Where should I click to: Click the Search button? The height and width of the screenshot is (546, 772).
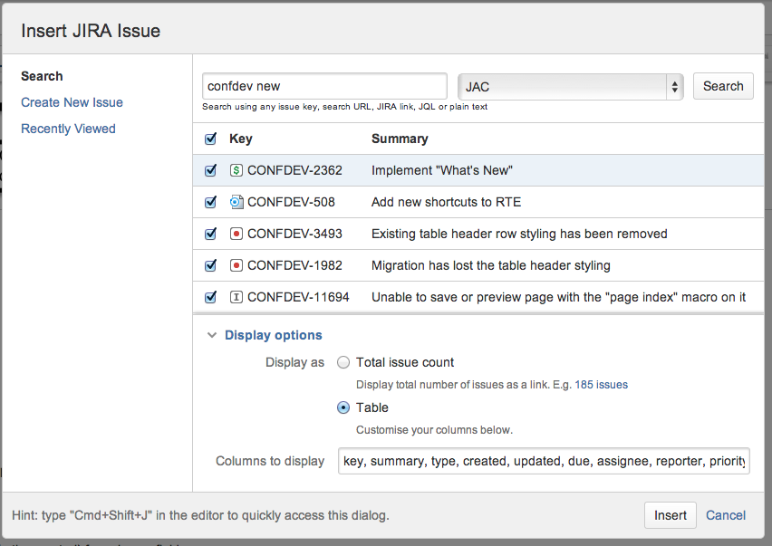coord(722,85)
